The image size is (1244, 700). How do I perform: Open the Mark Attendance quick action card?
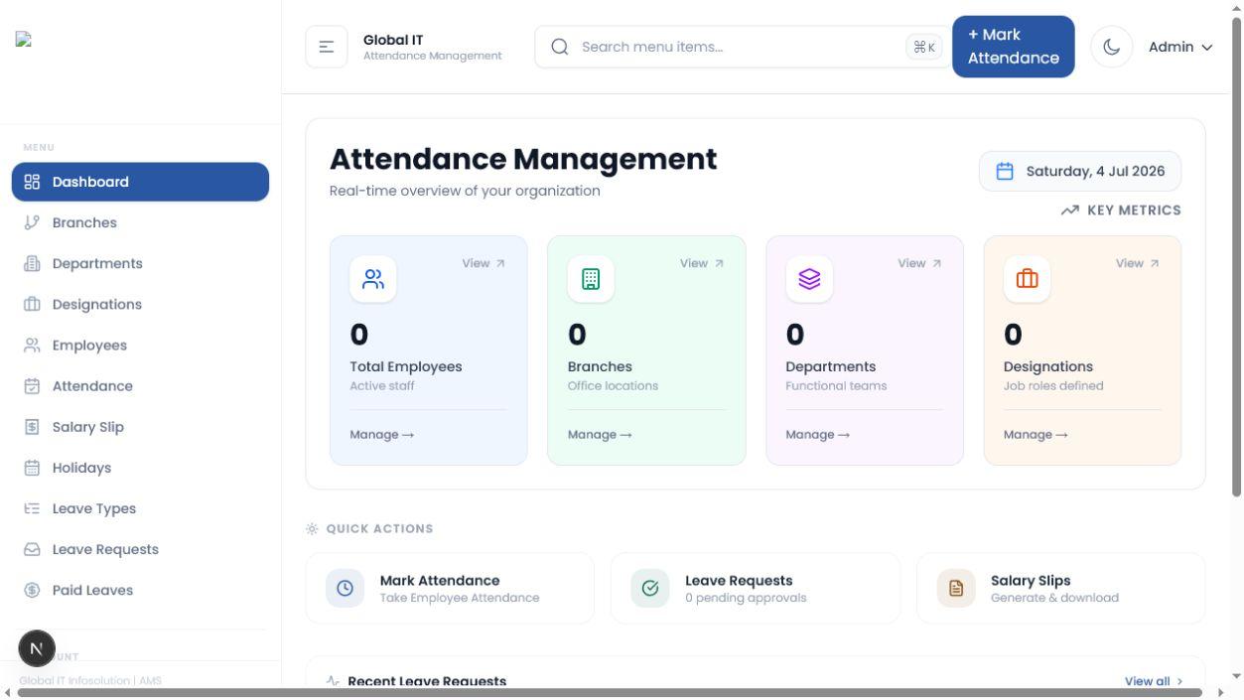click(x=450, y=588)
